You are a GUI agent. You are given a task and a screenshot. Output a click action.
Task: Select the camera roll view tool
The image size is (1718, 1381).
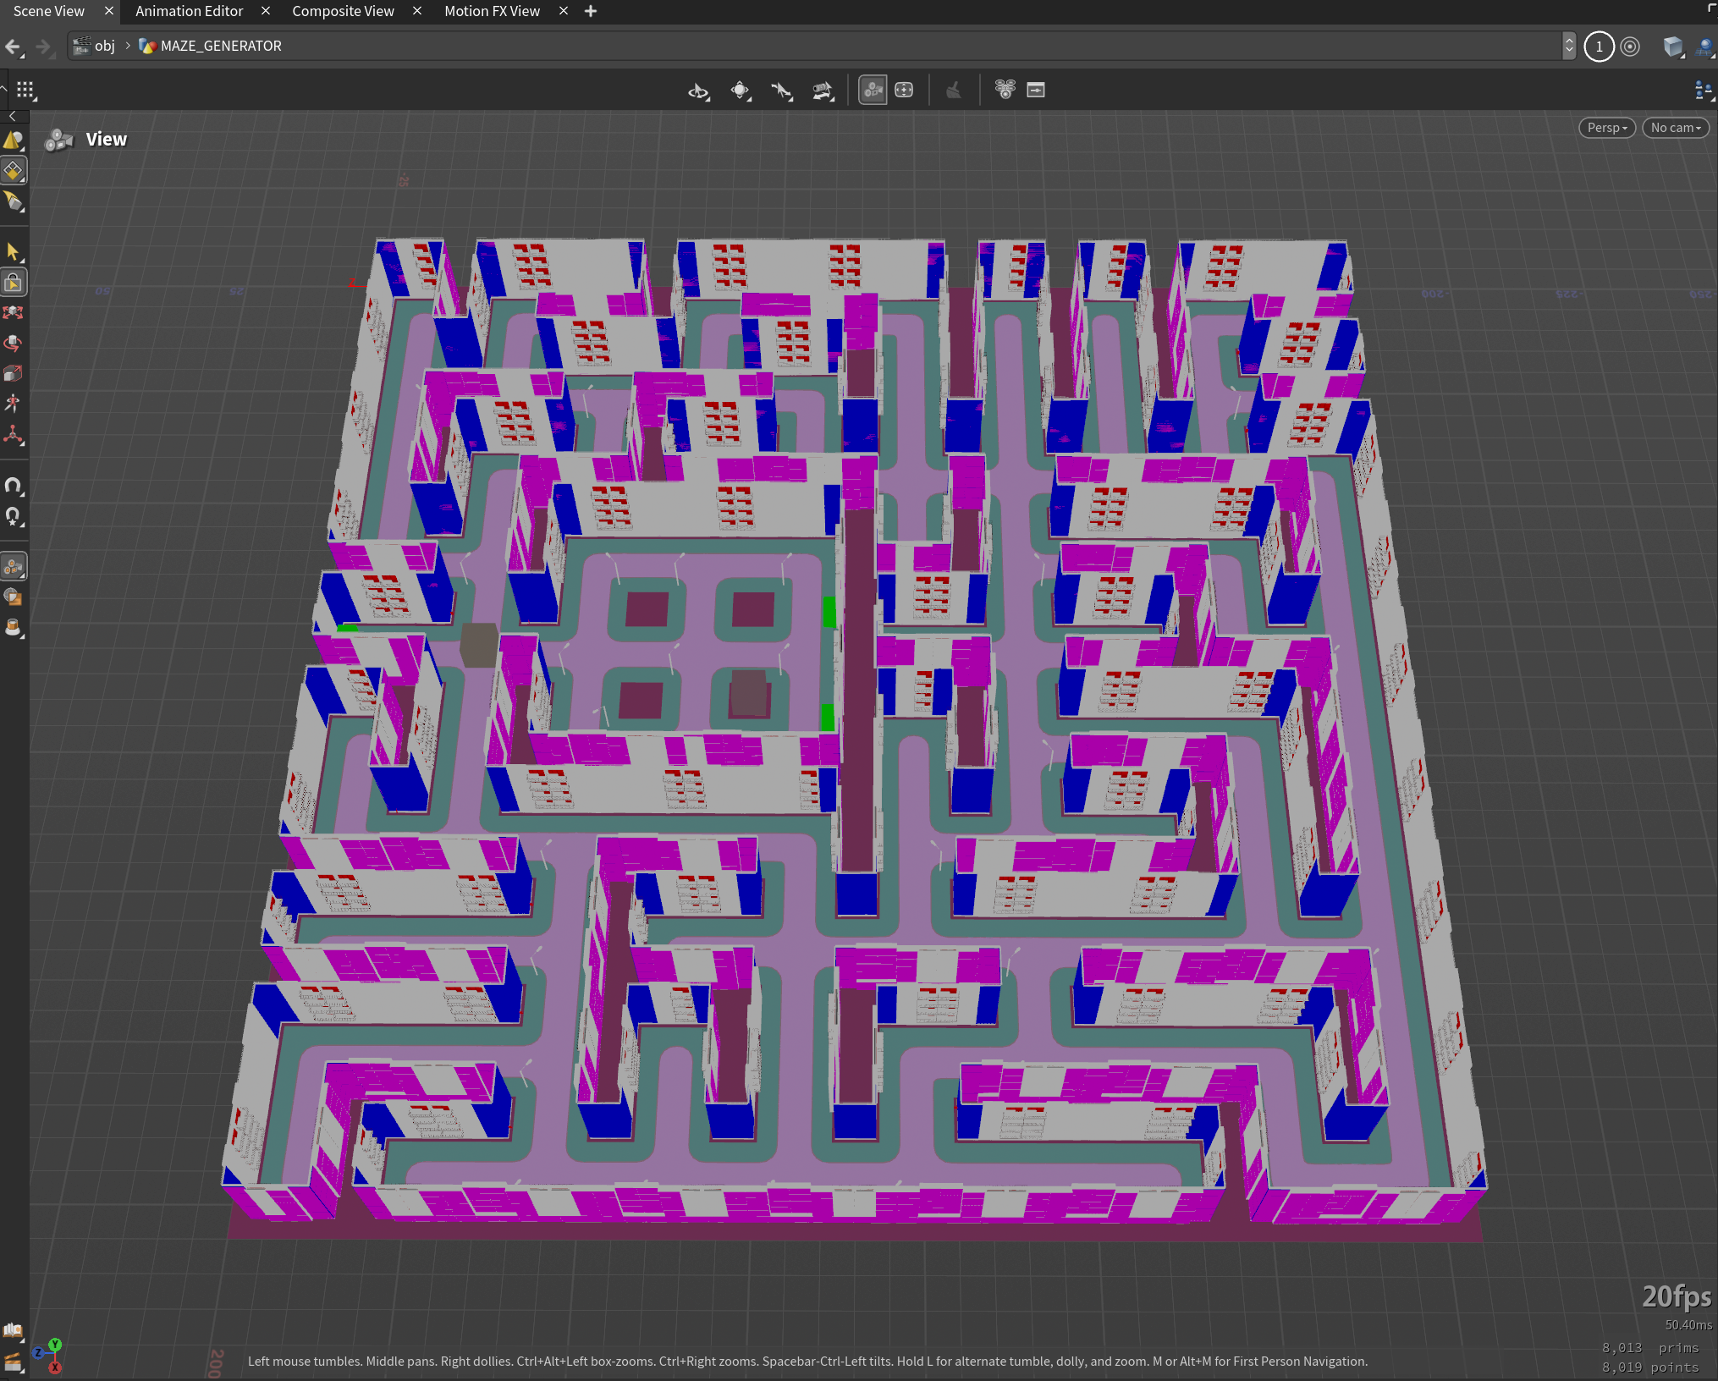823,91
